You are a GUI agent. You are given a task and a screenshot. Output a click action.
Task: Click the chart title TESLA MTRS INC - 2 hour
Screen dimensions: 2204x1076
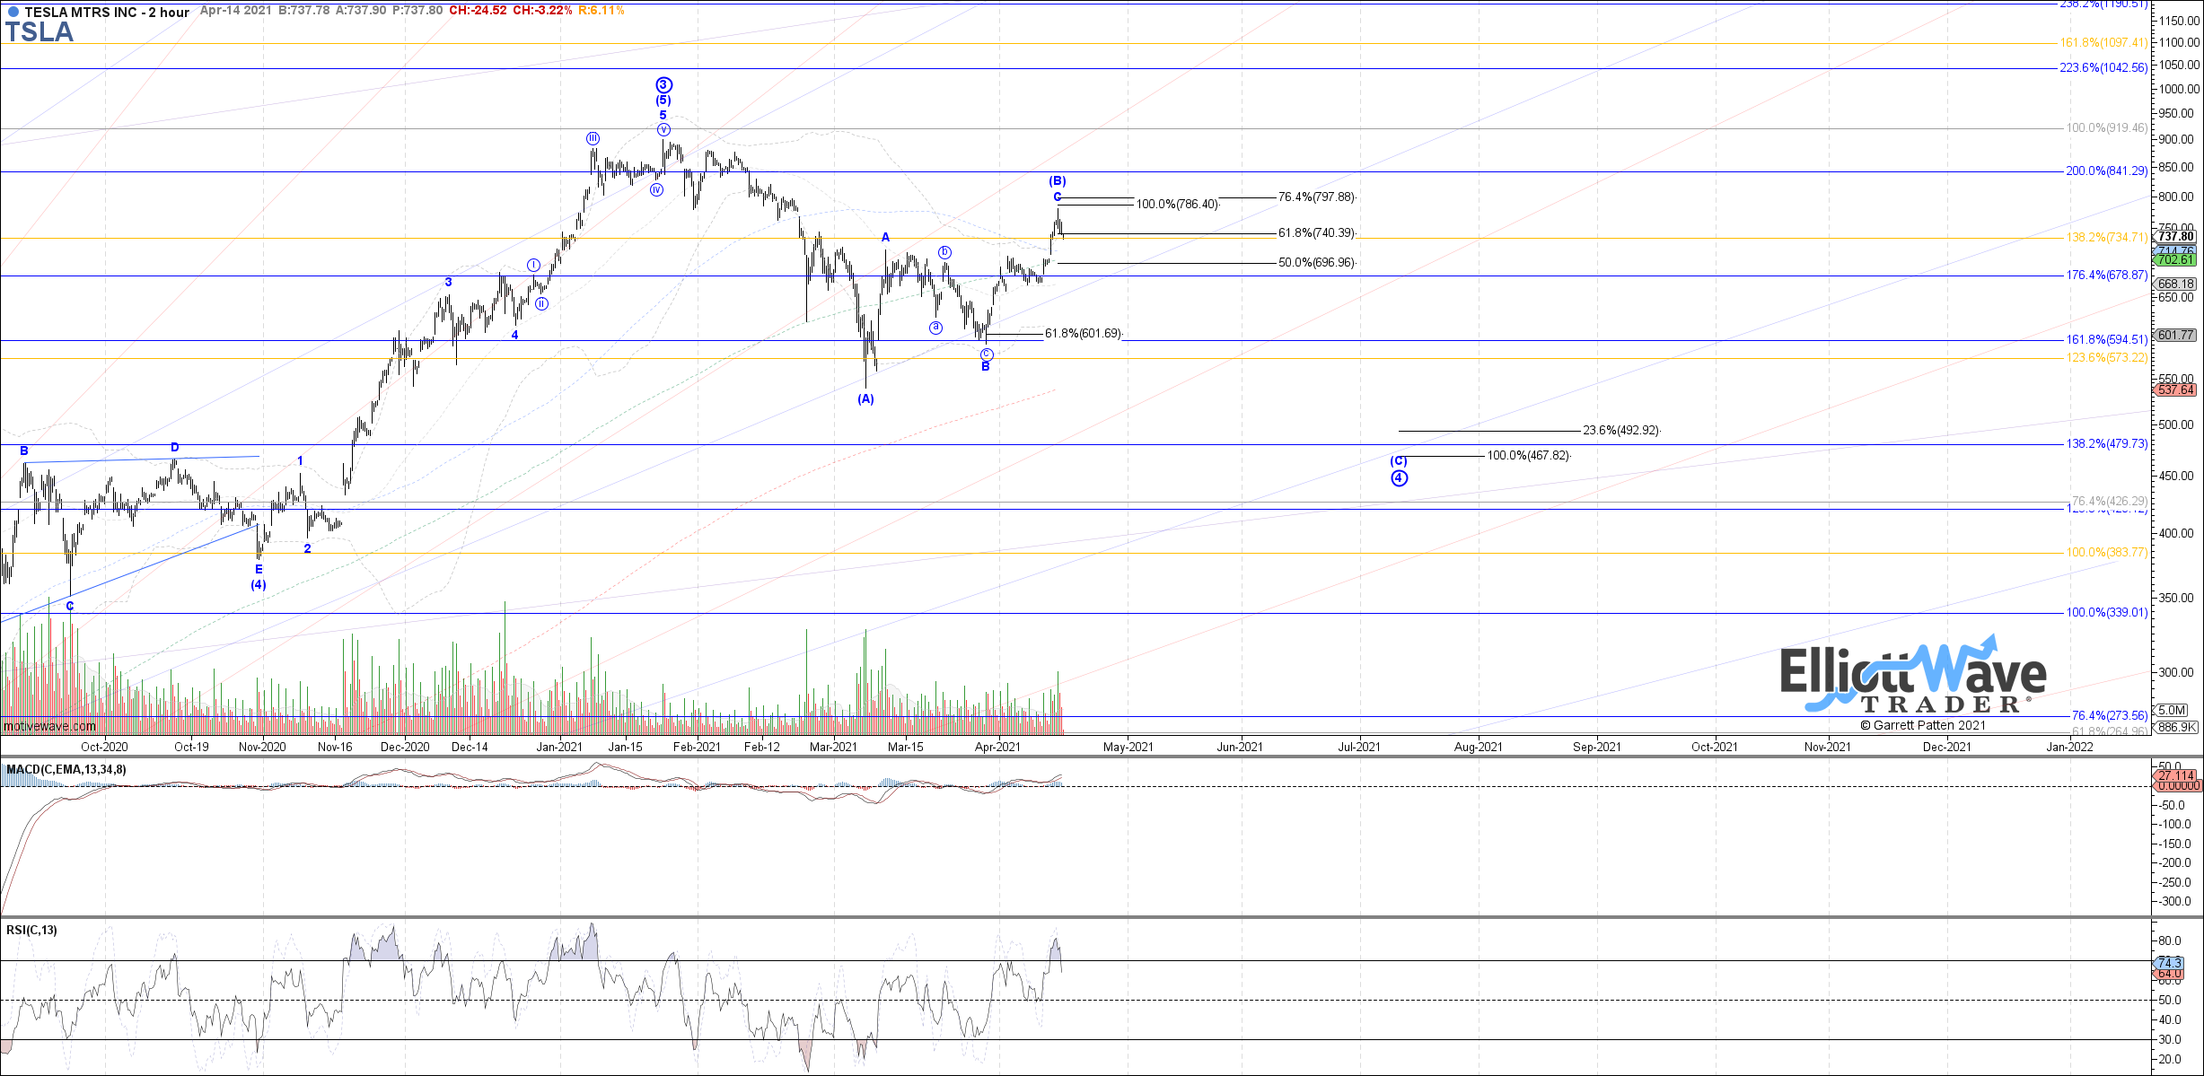[107, 12]
